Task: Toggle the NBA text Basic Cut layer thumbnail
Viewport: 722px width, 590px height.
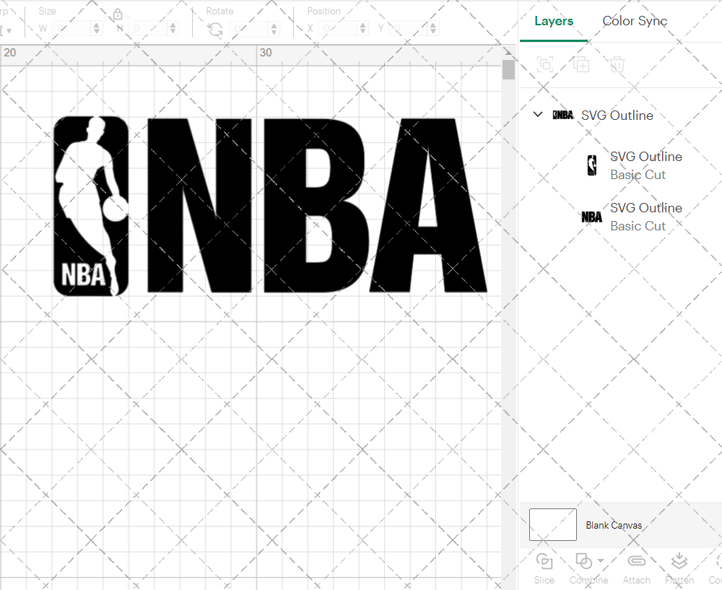Action: (591, 216)
